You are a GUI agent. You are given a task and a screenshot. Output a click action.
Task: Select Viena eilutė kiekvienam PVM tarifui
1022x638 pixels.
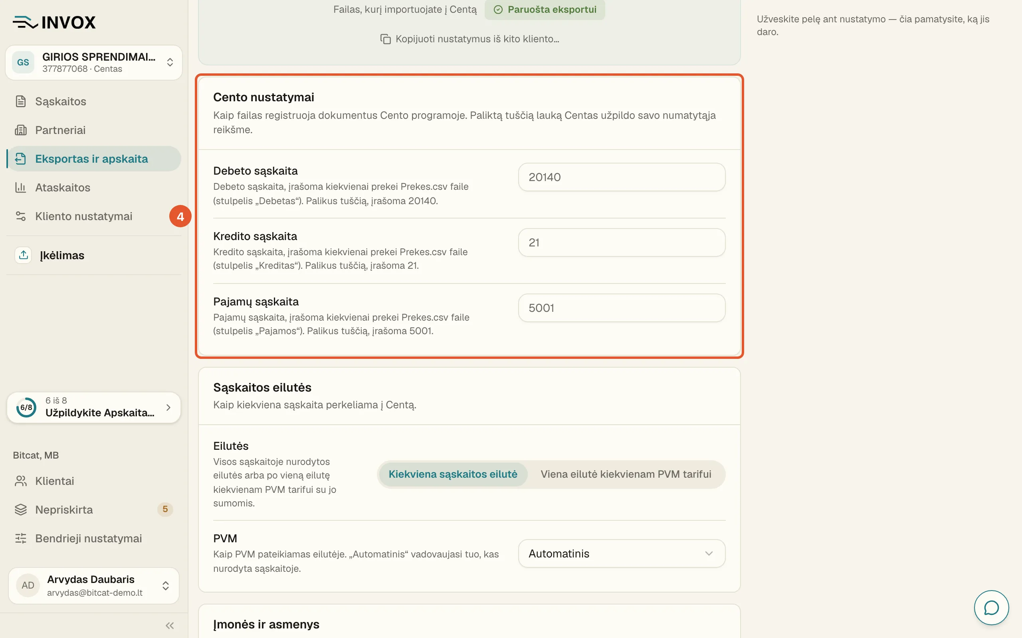pos(626,474)
